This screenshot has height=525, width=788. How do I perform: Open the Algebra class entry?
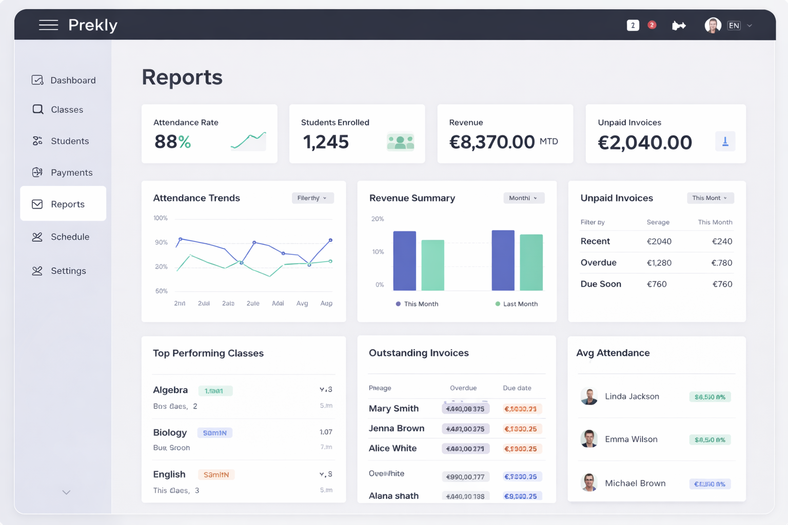pyautogui.click(x=170, y=390)
